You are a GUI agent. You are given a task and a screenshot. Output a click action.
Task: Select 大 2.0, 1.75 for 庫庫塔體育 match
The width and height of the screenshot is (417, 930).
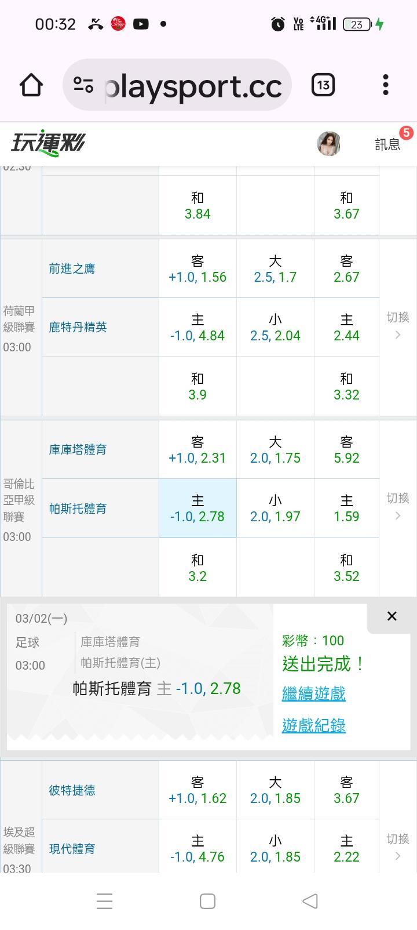coord(275,450)
